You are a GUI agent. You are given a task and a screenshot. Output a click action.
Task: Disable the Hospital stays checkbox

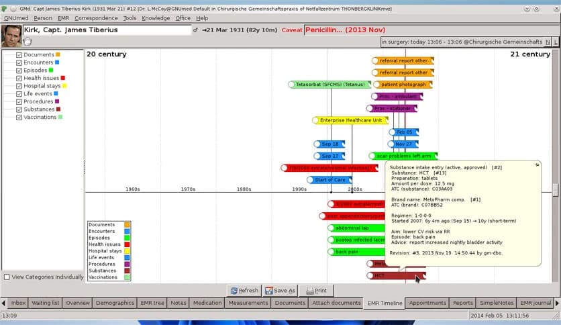(19, 86)
